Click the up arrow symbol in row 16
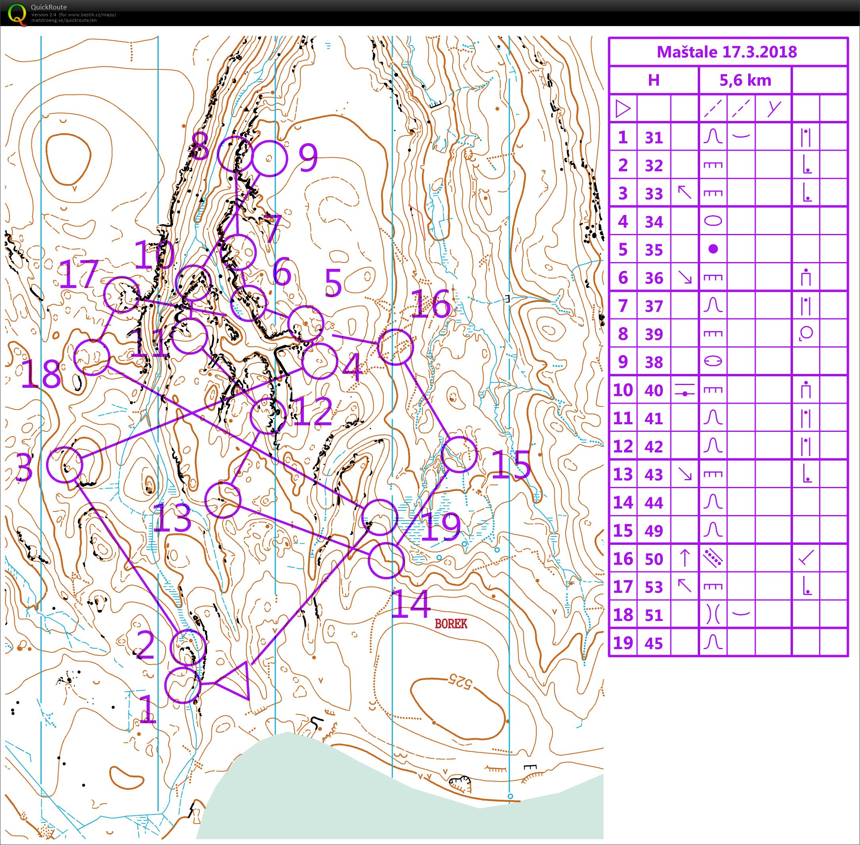Screen dimensions: 860x845 tap(684, 558)
